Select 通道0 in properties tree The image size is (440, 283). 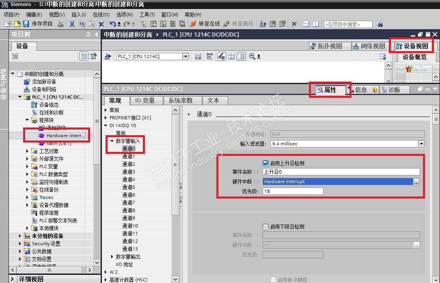click(x=129, y=149)
